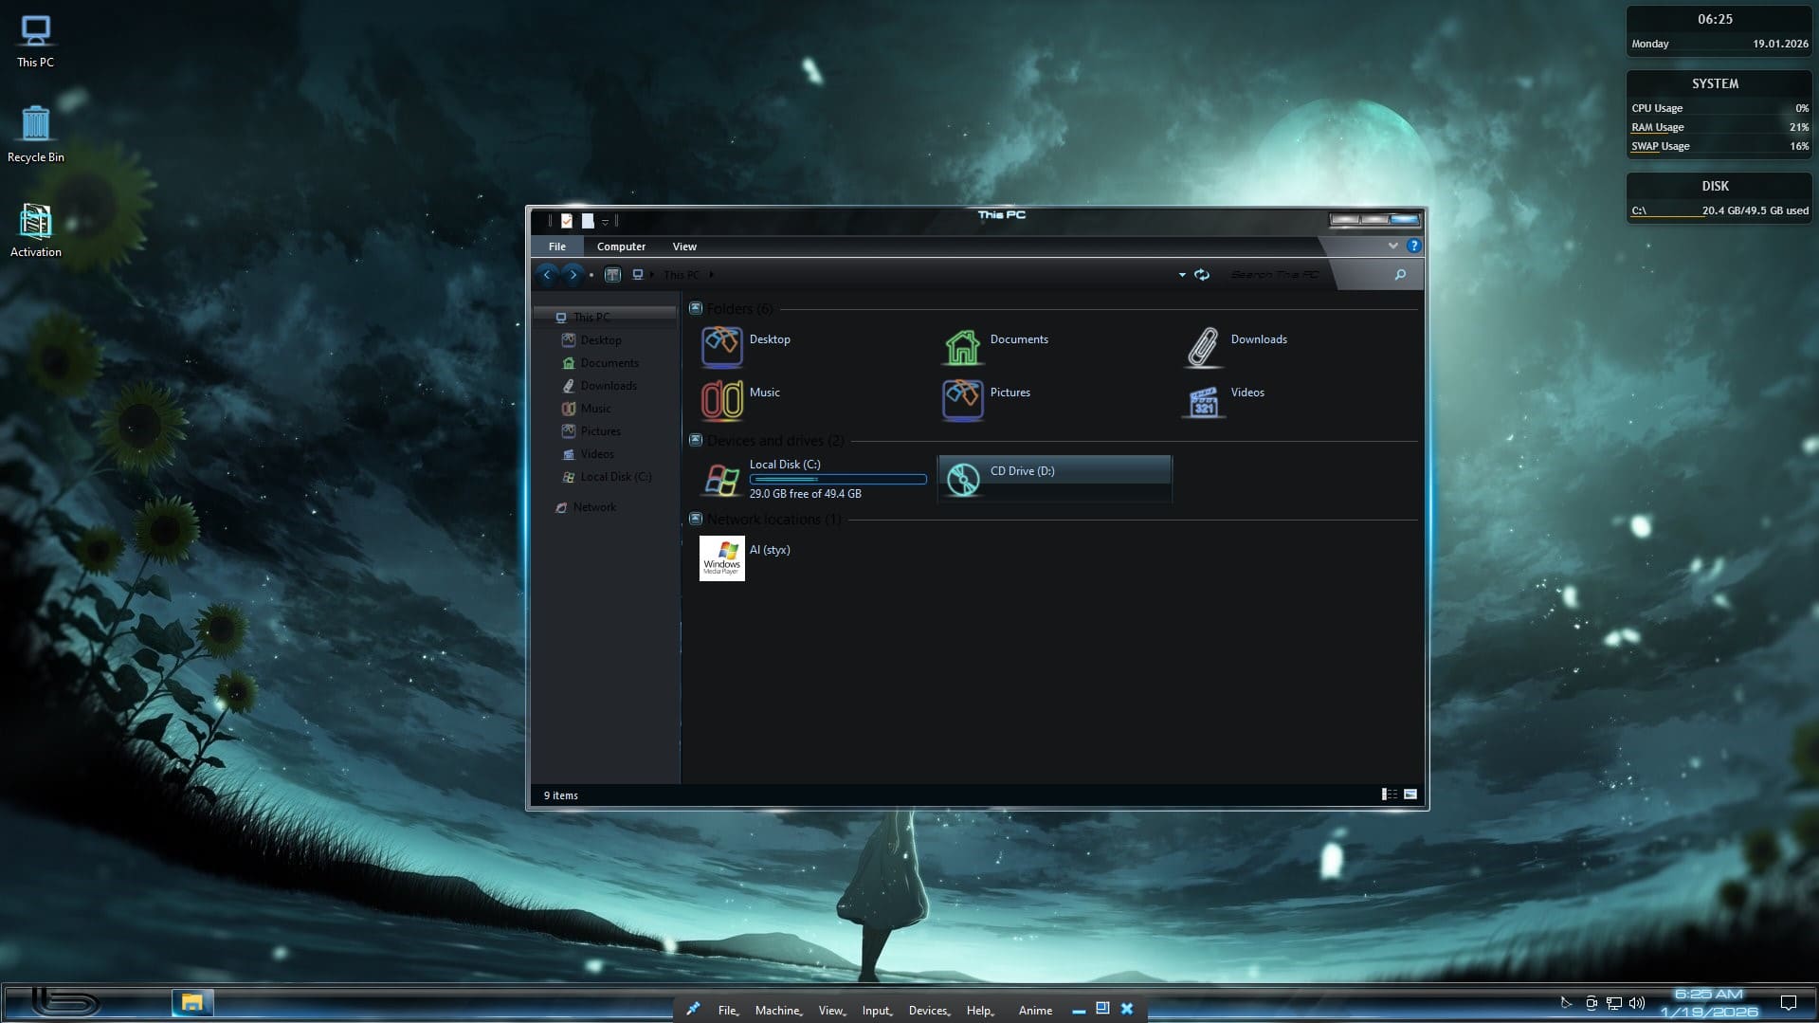Open the Recycle Bin desktop icon
Viewport: 1819px width, 1023px height.
point(35,134)
